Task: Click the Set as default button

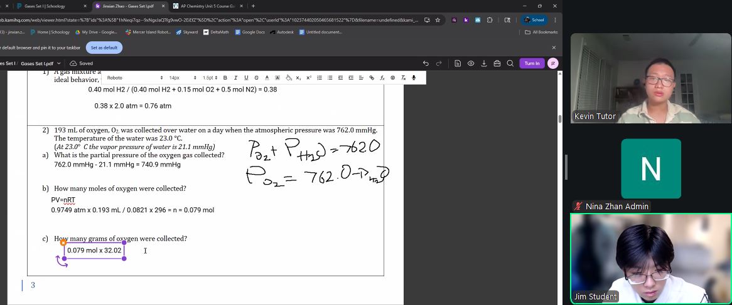Action: pos(104,48)
